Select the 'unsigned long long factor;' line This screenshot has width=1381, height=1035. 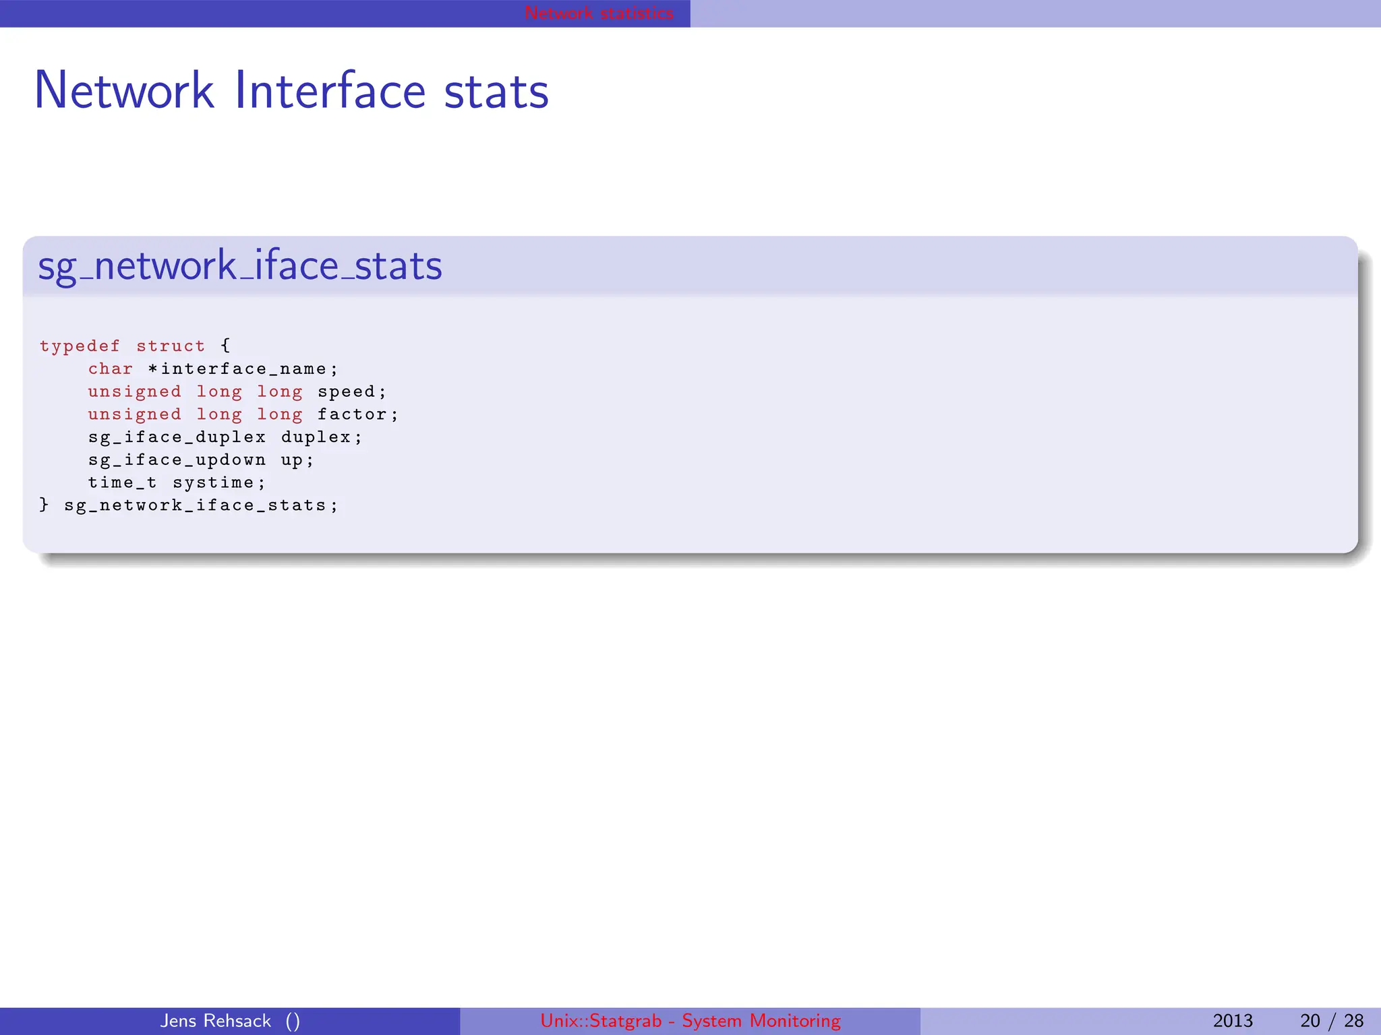243,414
